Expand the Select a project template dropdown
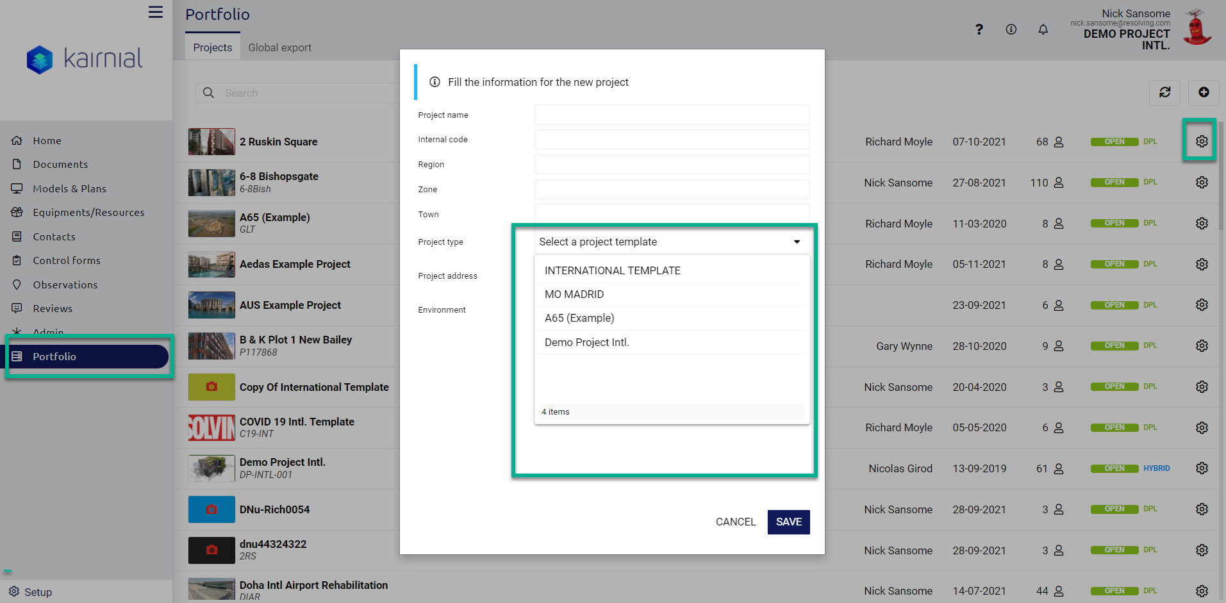 [x=670, y=242]
